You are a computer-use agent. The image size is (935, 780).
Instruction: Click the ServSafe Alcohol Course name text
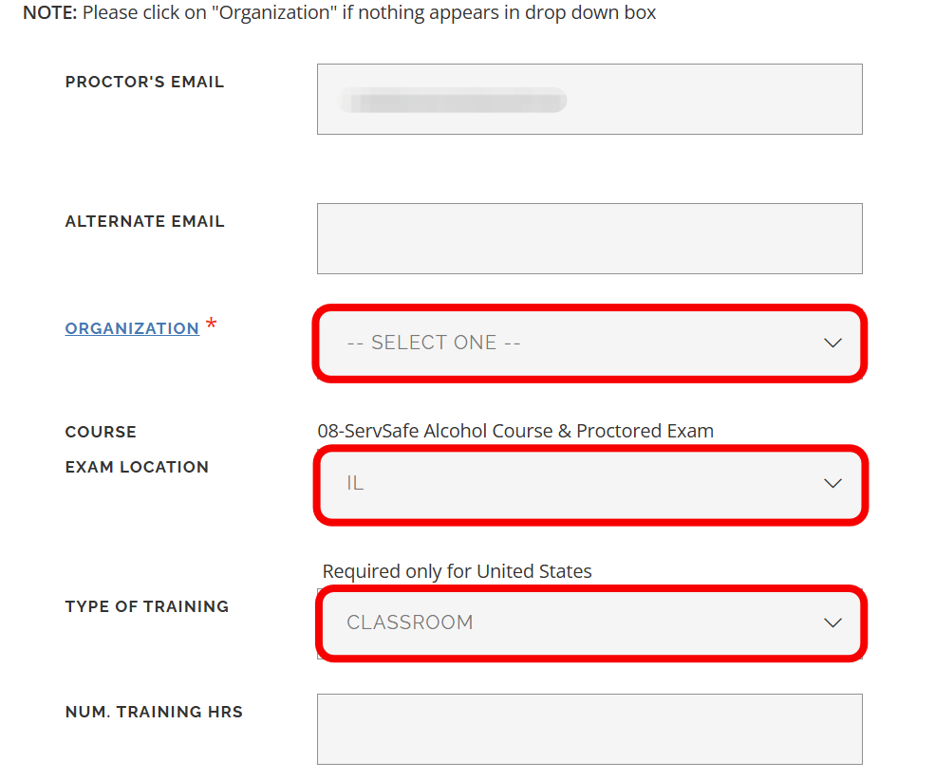click(x=515, y=431)
